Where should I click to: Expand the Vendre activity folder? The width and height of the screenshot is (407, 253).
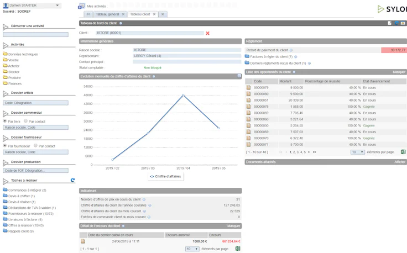pyautogui.click(x=11, y=60)
